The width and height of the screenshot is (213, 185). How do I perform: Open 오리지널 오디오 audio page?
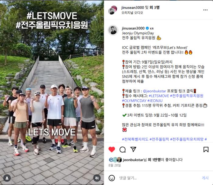pyautogui.click(x=132, y=13)
